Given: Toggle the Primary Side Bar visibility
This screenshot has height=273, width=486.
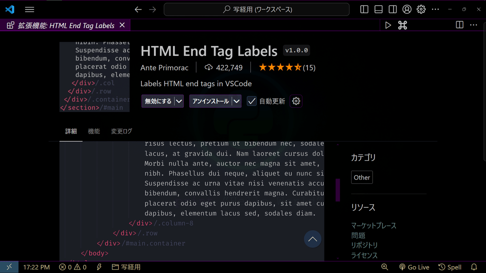Looking at the screenshot, I should coord(364,9).
